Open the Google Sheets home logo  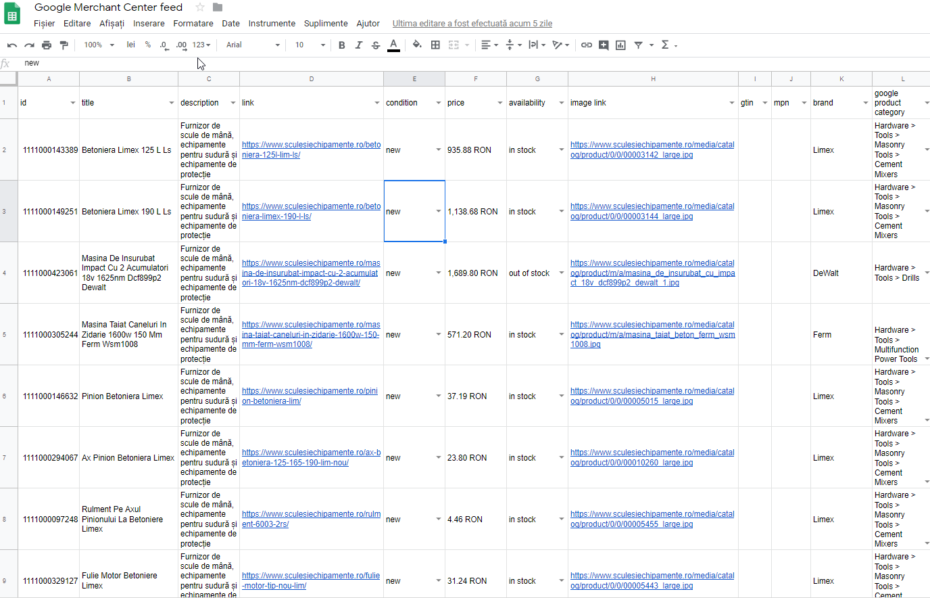pyautogui.click(x=12, y=14)
